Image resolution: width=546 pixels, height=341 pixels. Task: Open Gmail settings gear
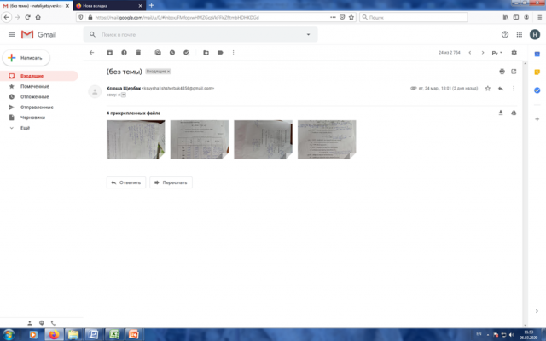point(514,53)
